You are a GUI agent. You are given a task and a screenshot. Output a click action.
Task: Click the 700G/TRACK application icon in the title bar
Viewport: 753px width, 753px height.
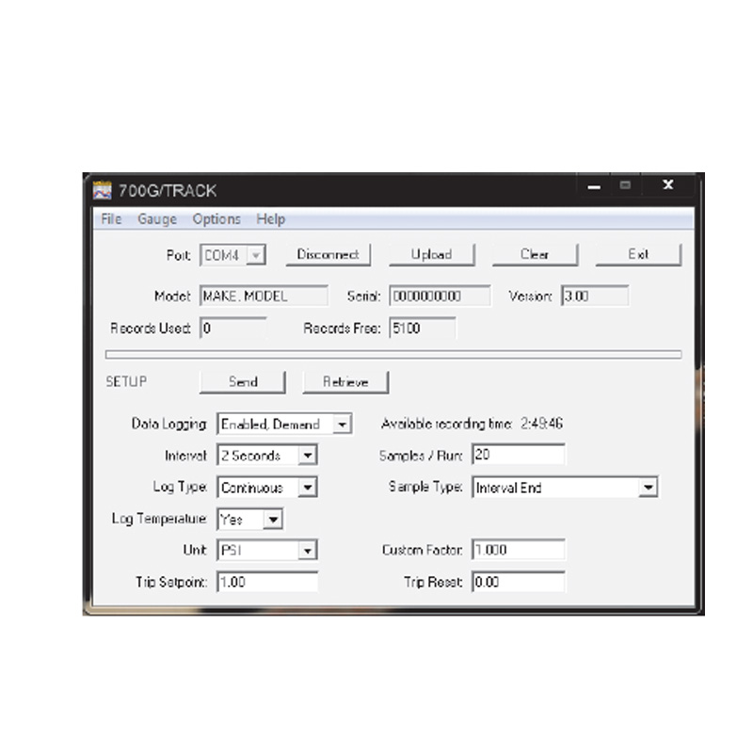point(103,189)
